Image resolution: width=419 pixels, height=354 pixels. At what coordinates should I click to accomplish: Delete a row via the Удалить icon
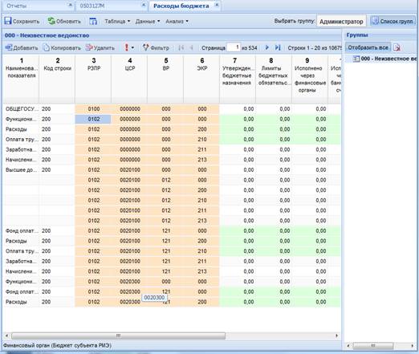point(89,47)
